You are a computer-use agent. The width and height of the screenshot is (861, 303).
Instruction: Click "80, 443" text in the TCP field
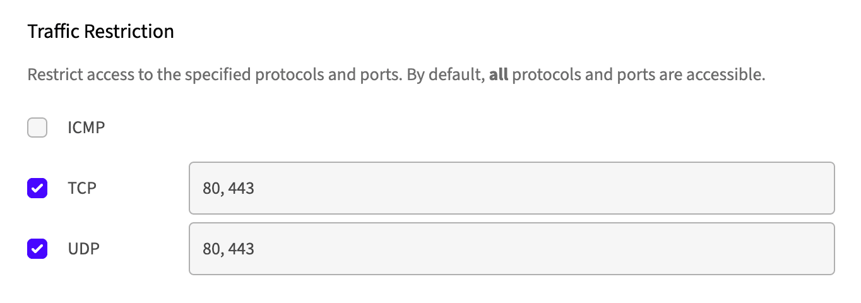click(229, 188)
